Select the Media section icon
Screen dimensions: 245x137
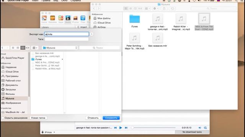[x=68, y=19]
